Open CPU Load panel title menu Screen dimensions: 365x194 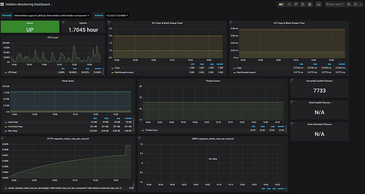53,37
